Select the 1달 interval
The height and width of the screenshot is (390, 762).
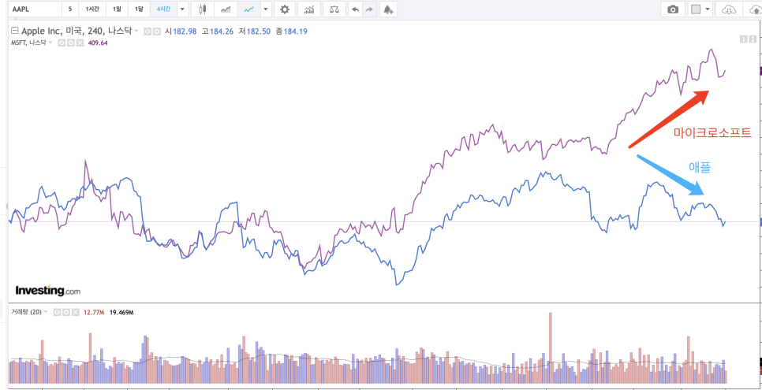[139, 9]
